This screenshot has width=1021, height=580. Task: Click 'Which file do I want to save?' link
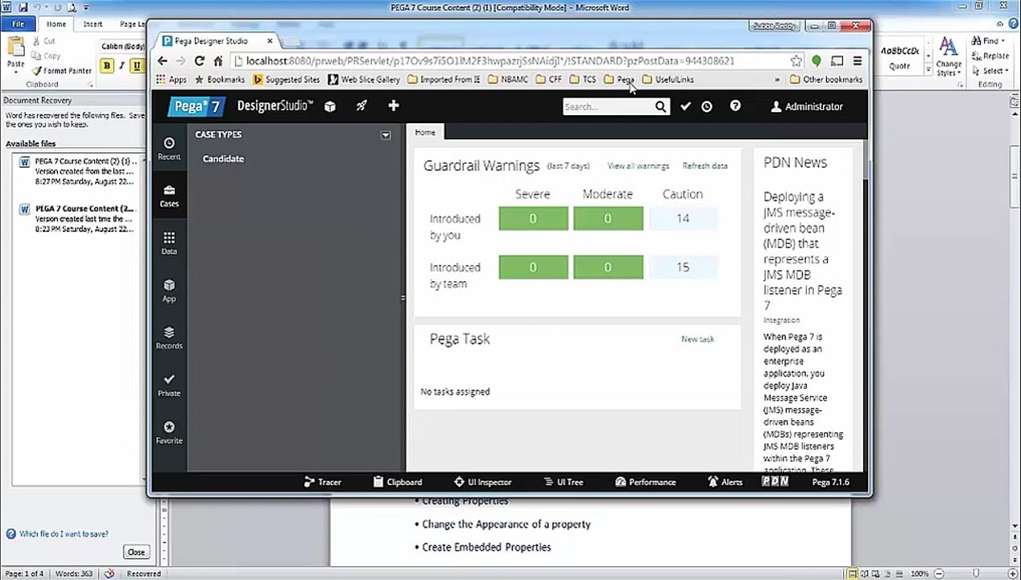64,534
